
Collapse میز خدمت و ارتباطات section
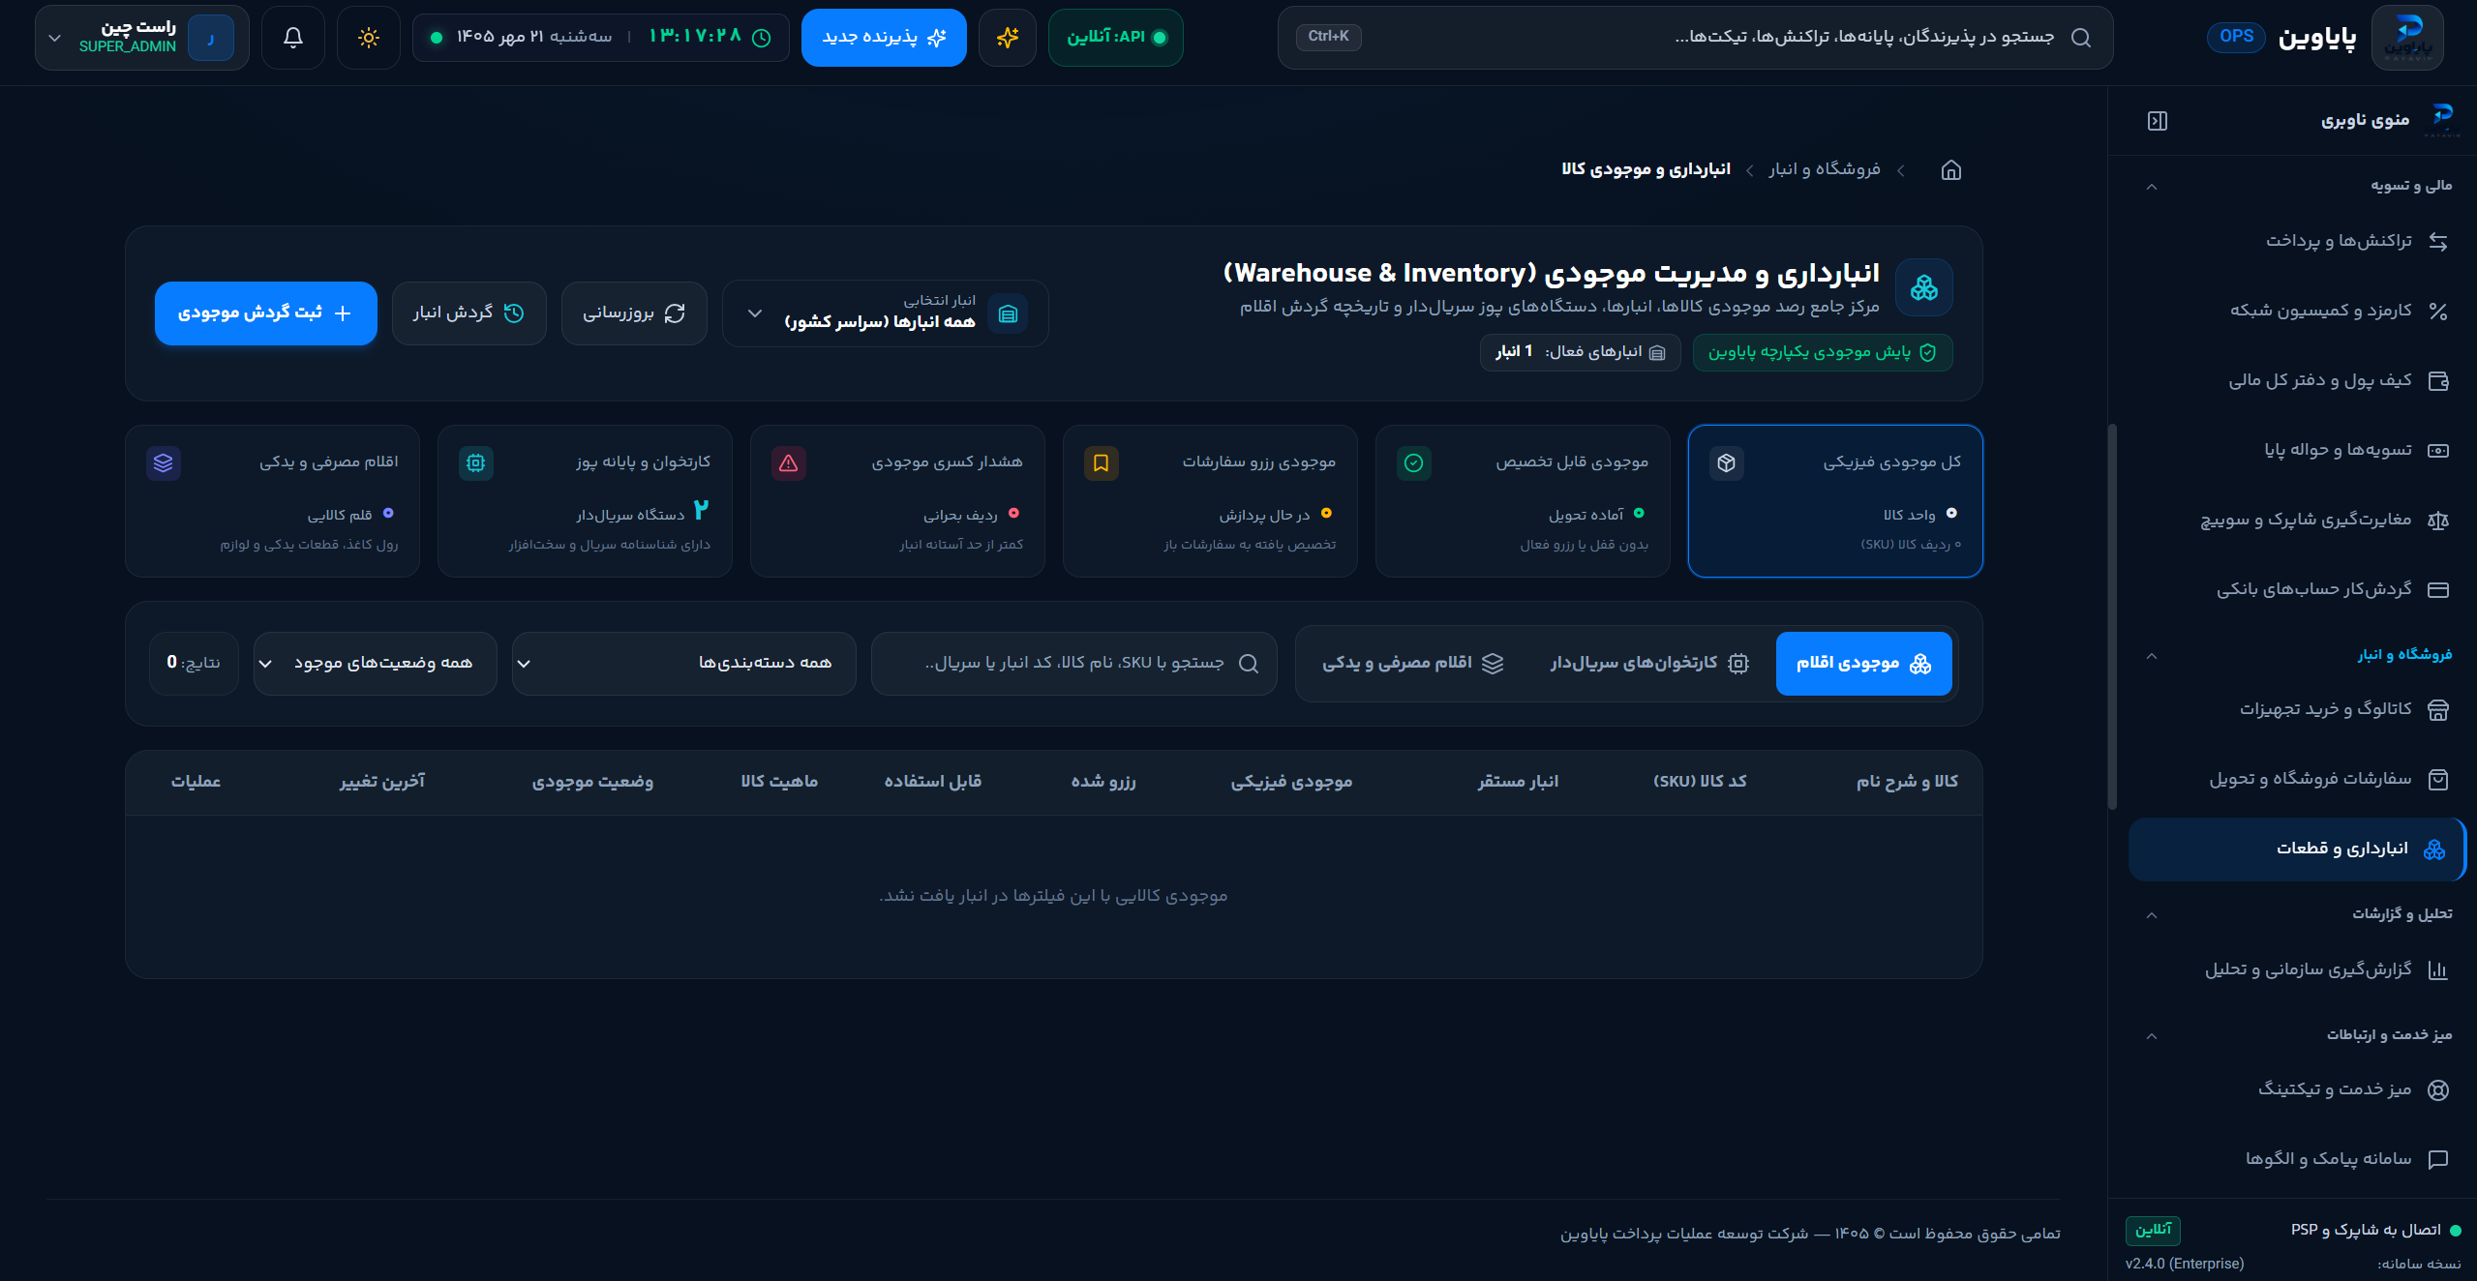point(2151,1035)
